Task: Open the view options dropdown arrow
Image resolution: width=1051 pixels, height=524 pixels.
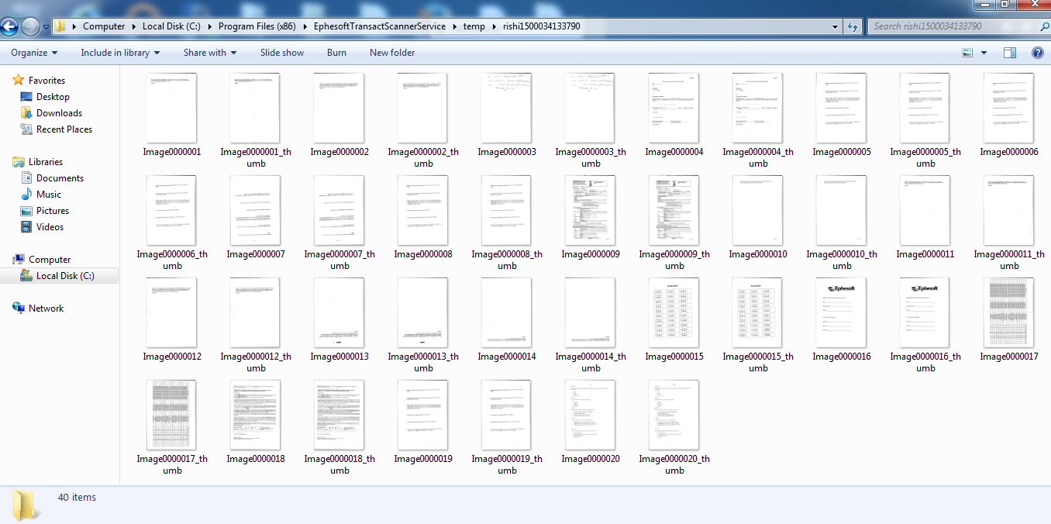Action: [x=984, y=53]
